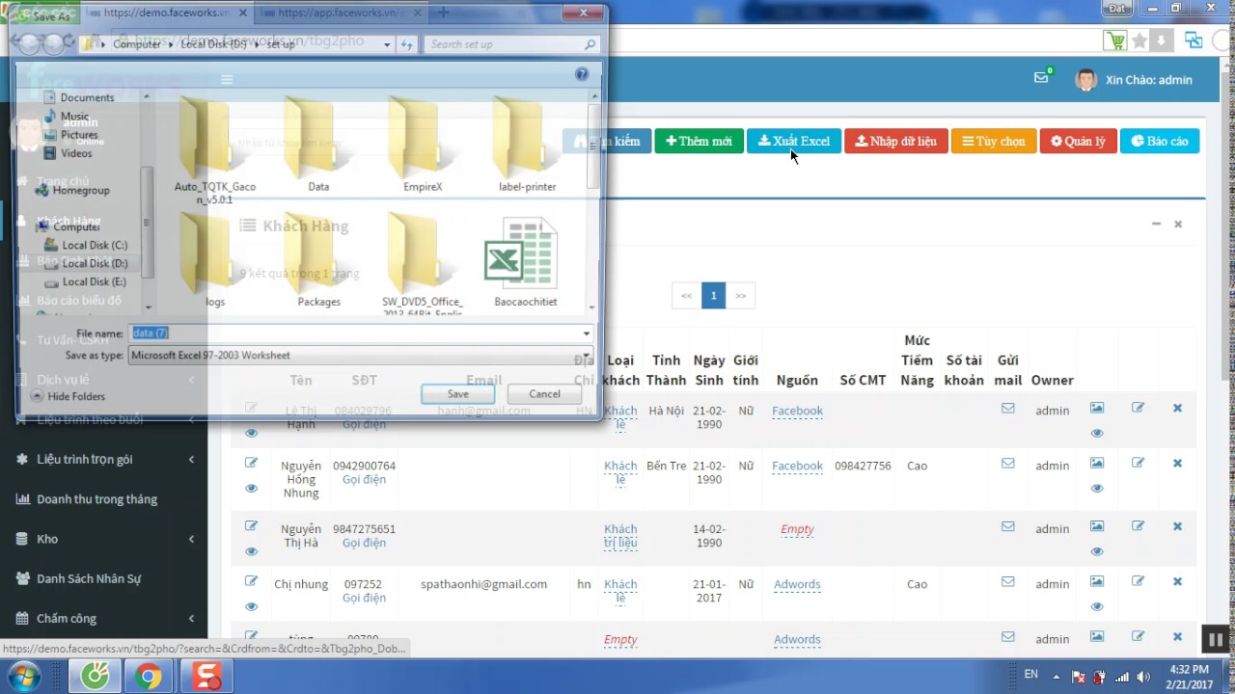View details of Nguyễn Thị Hà via left eye icon
Image resolution: width=1235 pixels, height=694 pixels.
(251, 551)
